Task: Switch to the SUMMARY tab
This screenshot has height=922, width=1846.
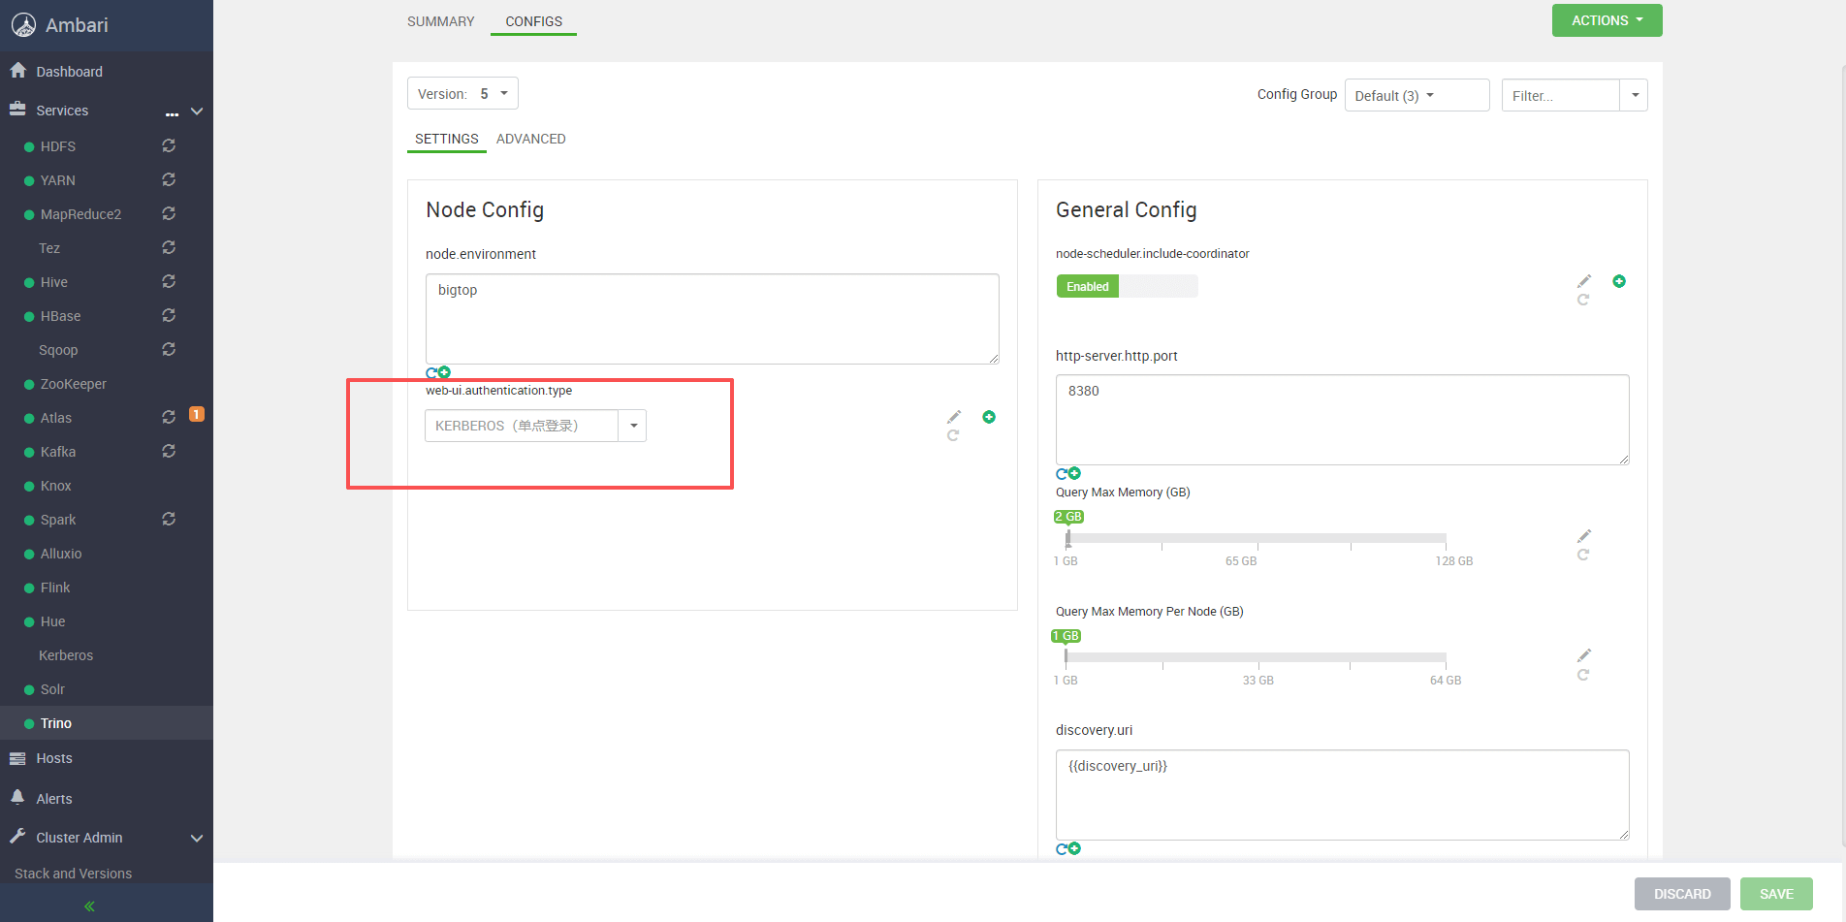Action: click(x=440, y=21)
